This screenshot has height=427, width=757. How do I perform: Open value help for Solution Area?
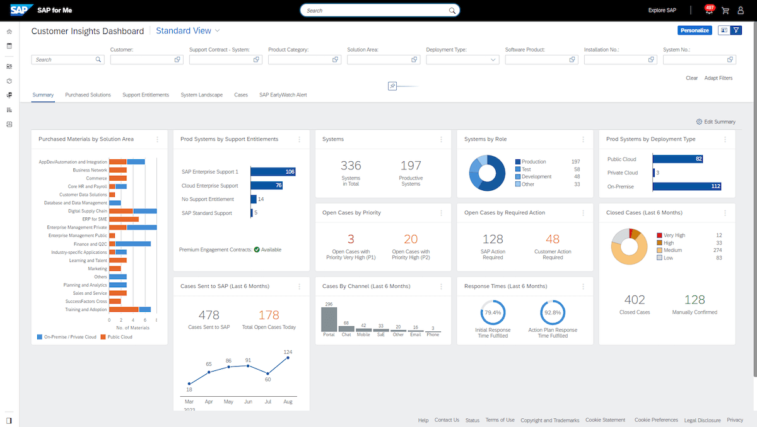(414, 60)
